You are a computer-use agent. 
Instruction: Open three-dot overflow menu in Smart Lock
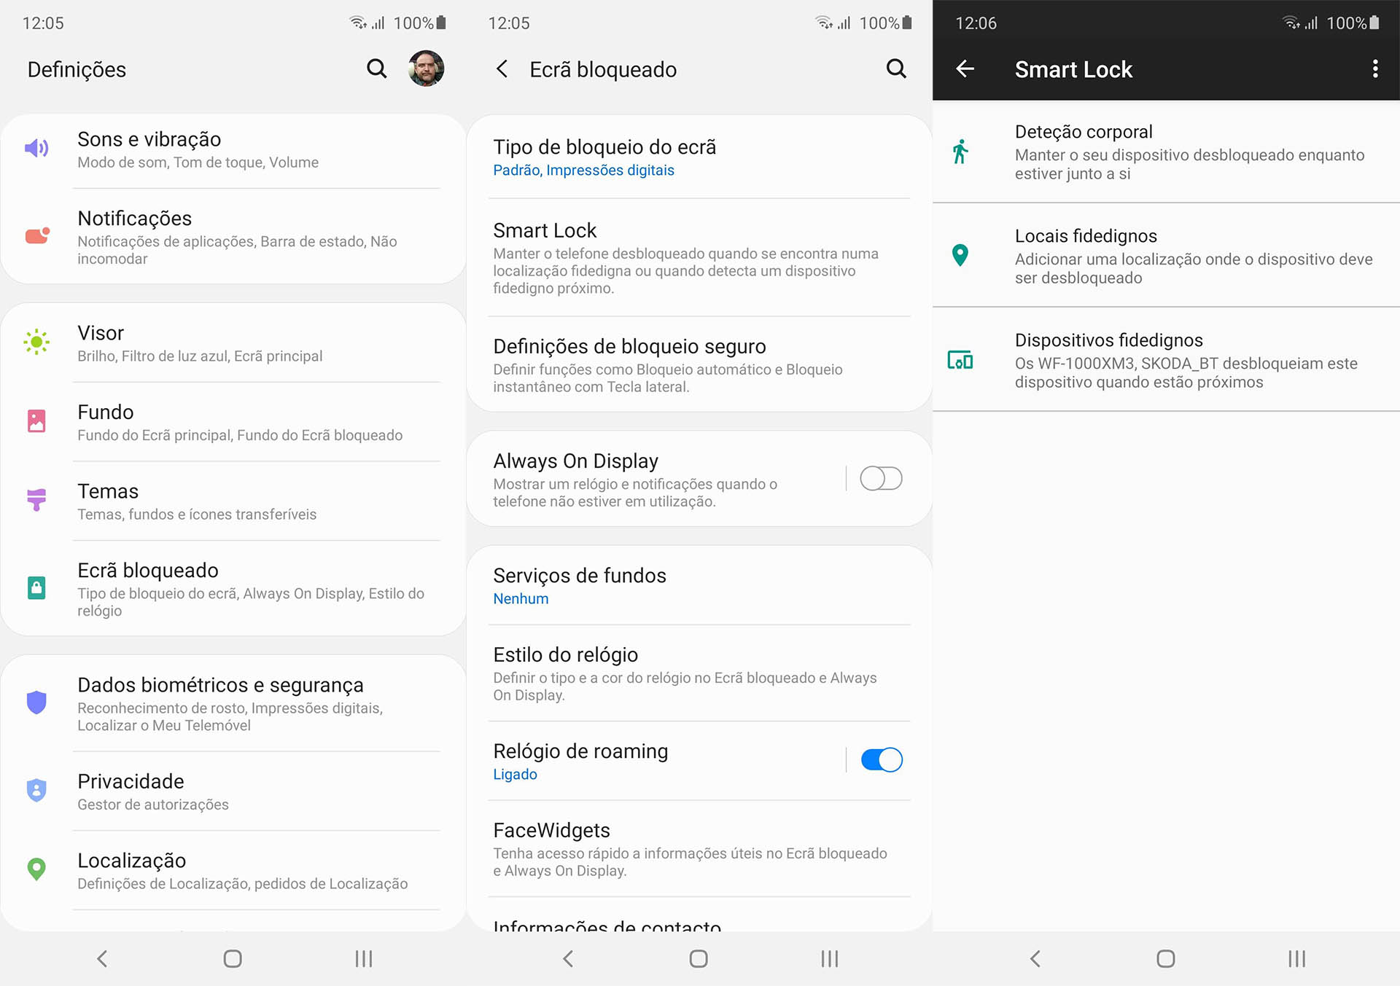click(x=1375, y=69)
